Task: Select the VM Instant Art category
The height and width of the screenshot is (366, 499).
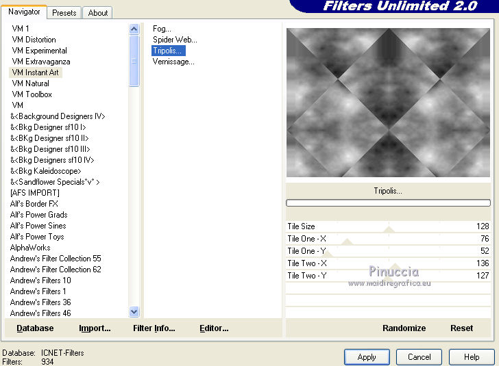Action: [36, 73]
